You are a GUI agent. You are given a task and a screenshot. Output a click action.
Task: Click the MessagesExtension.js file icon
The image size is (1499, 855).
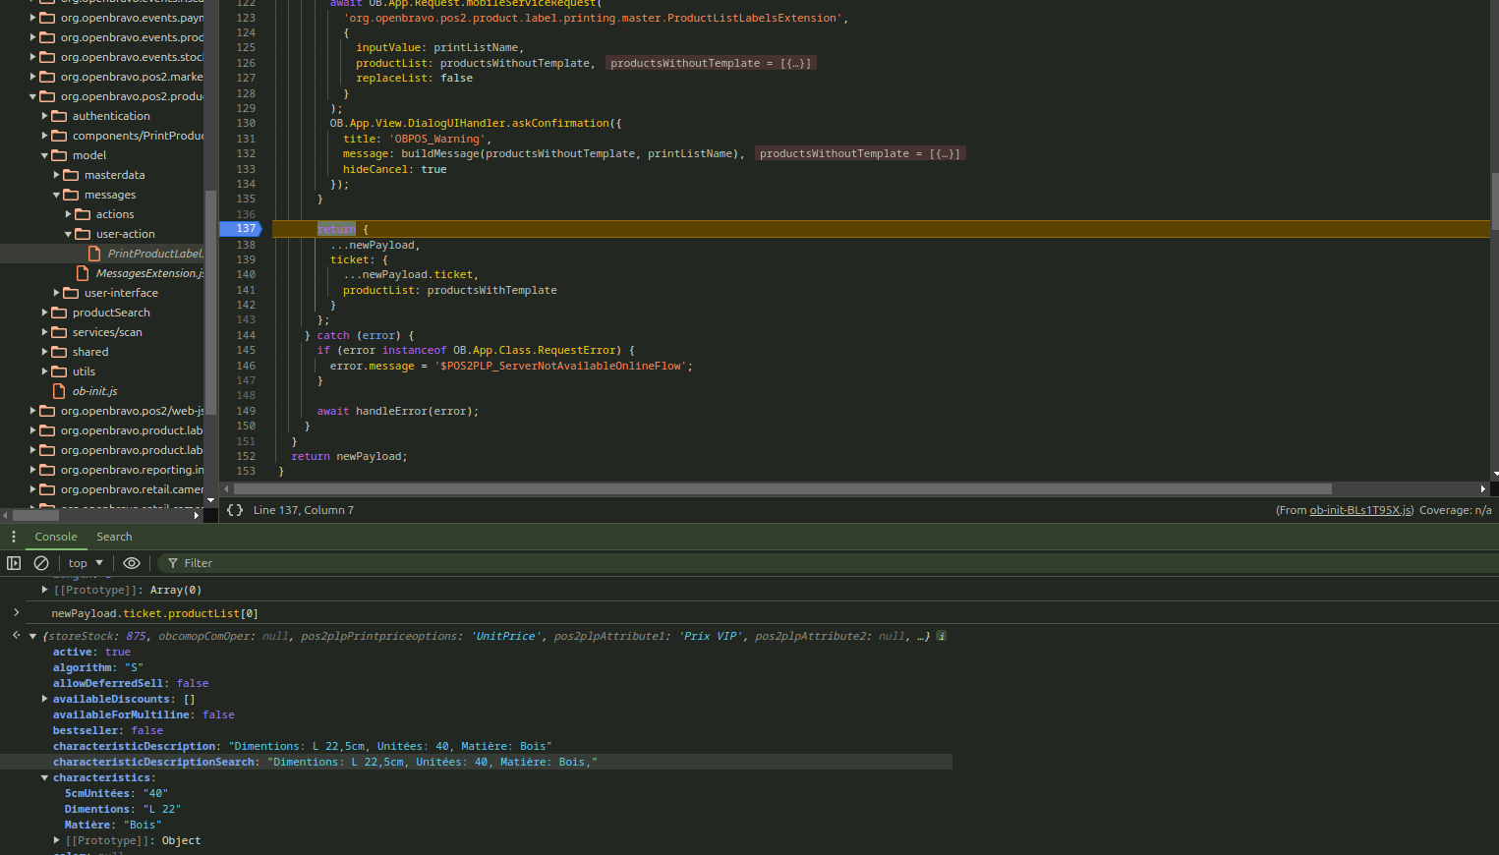point(83,273)
